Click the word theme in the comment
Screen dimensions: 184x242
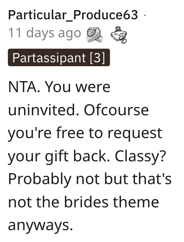(x=136, y=203)
